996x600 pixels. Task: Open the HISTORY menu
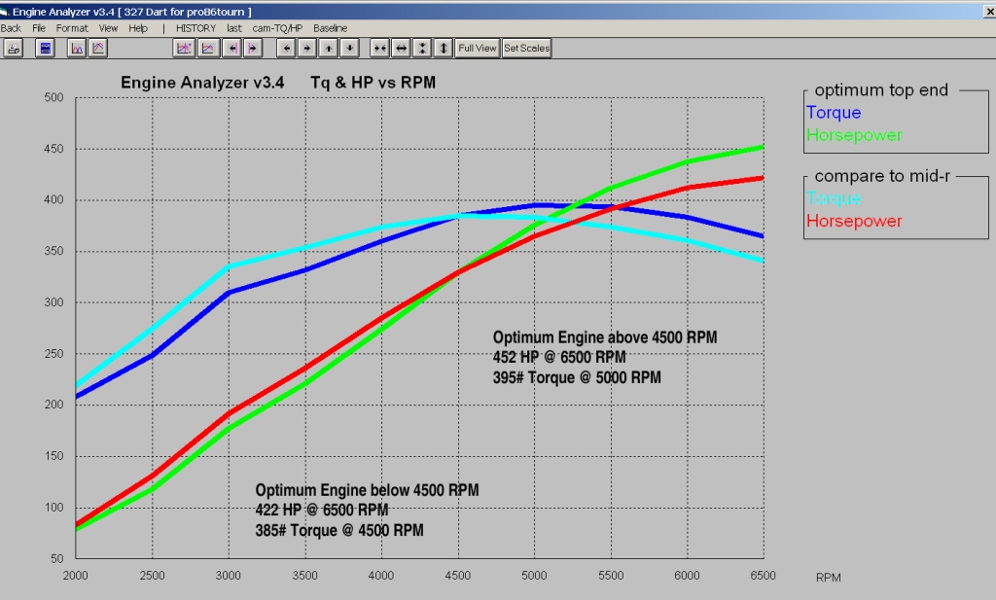pos(196,28)
